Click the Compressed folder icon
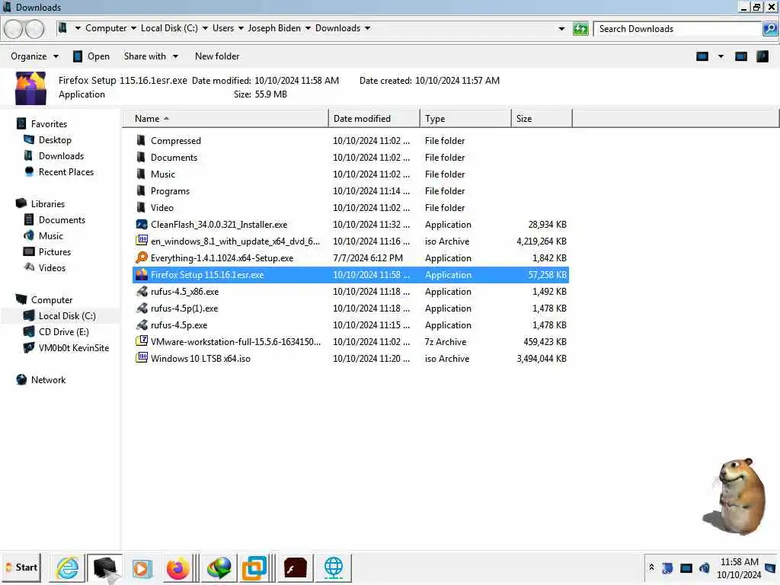 tap(141, 140)
